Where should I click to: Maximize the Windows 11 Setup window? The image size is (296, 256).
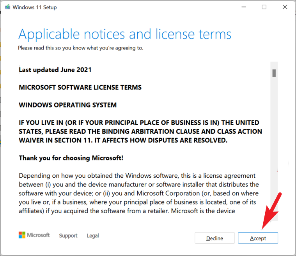264,7
